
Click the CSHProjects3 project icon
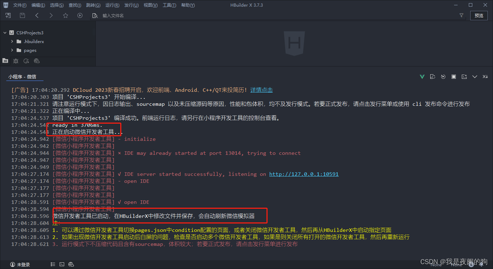pos(12,33)
